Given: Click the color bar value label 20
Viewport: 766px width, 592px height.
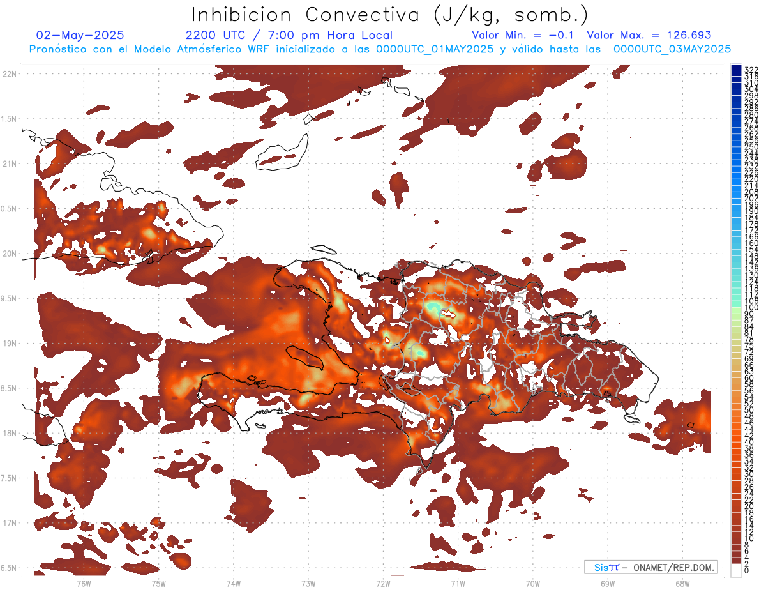Looking at the screenshot, I should tap(749, 506).
